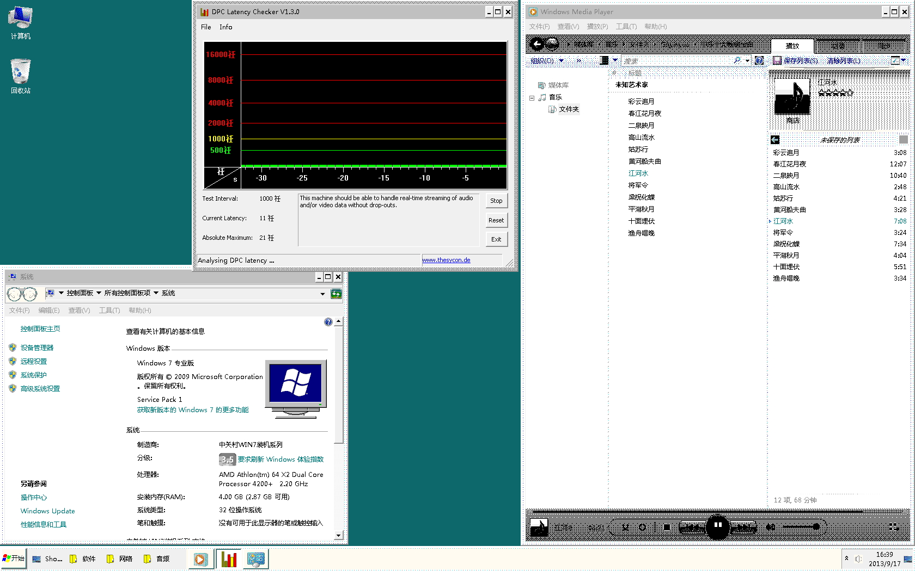915x571 pixels.
Task: Open the view options dropdown arrow
Action: click(615, 60)
